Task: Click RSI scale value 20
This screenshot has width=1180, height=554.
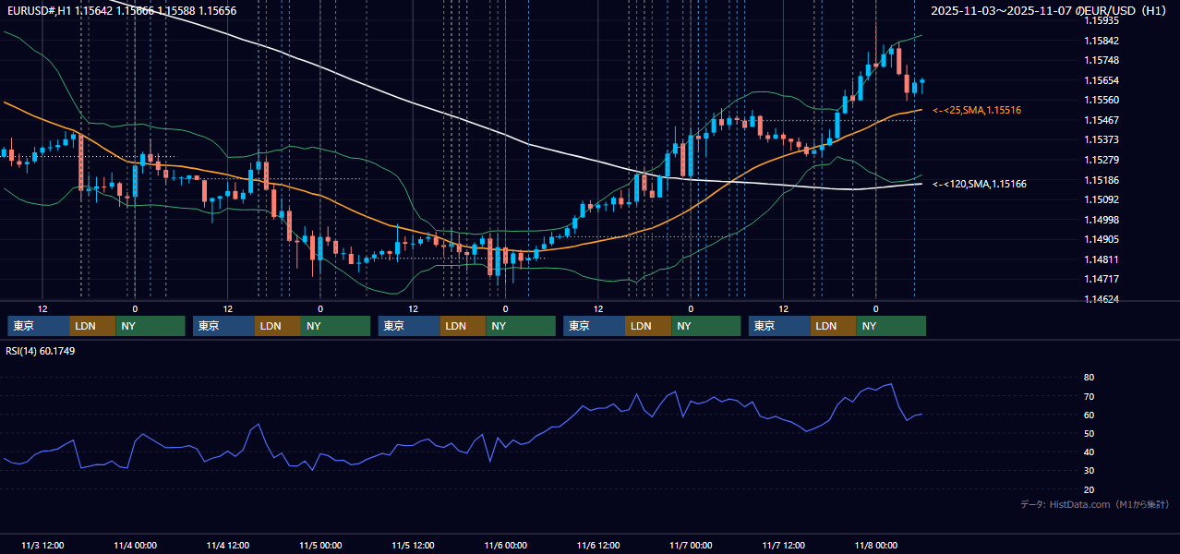Action: click(x=1089, y=489)
